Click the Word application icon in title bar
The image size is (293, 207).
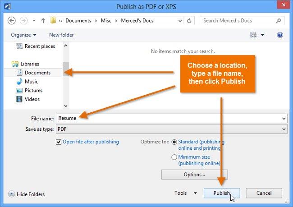(7, 6)
